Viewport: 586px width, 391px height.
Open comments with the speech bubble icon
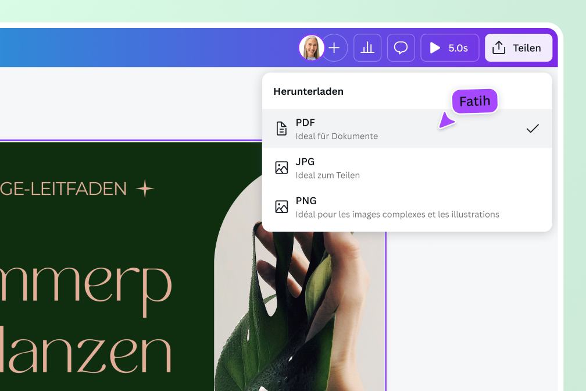tap(401, 48)
